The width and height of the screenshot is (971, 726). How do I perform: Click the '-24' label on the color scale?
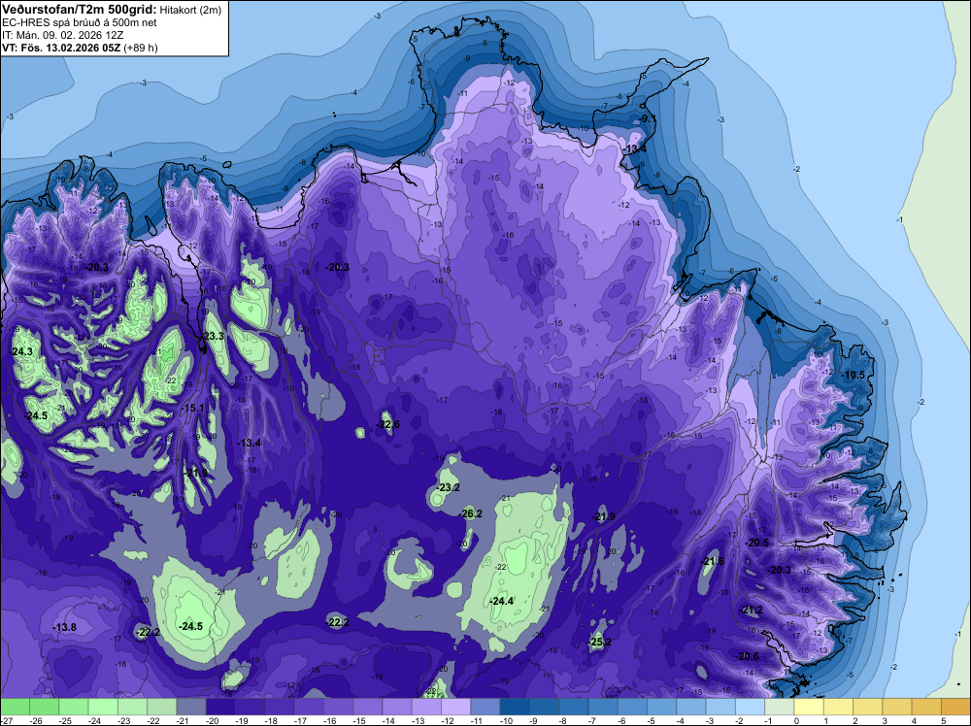95,720
